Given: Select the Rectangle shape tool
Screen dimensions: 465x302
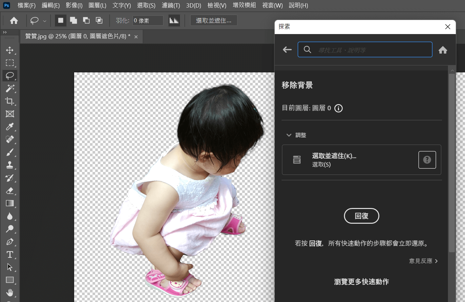Looking at the screenshot, I should [x=10, y=280].
